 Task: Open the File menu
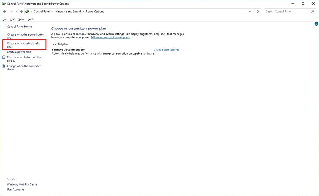tap(5, 19)
